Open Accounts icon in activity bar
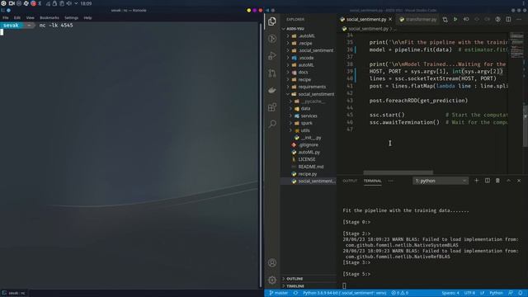528x297 pixels. coord(272,262)
